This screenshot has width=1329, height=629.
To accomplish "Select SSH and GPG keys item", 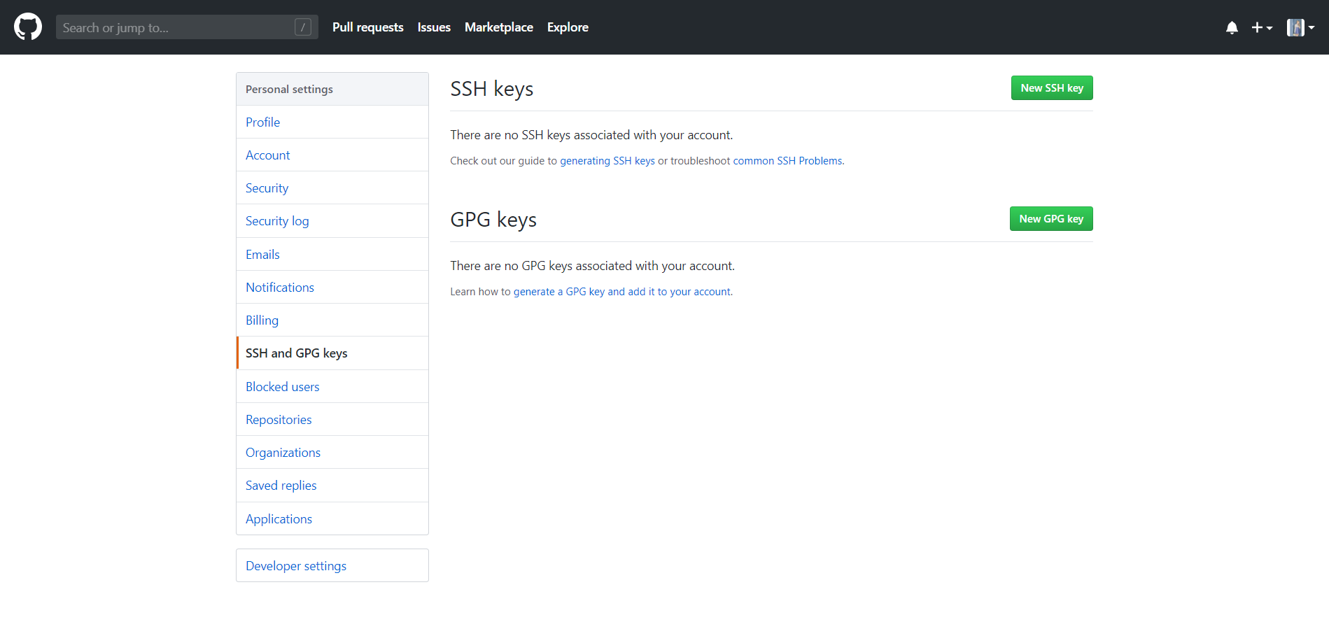I will pyautogui.click(x=332, y=353).
